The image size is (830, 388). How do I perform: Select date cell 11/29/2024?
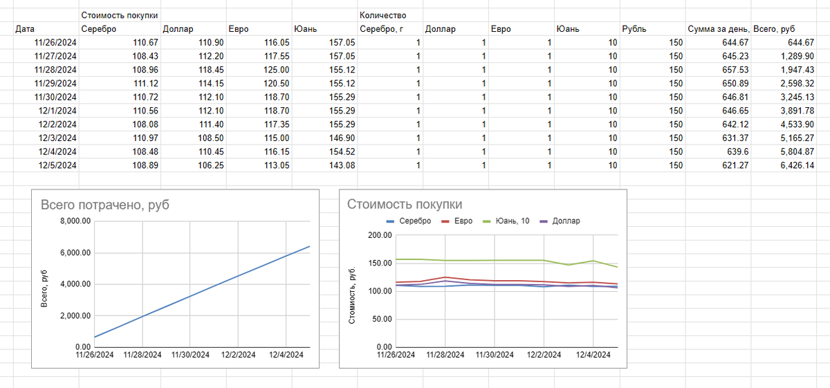46,83
